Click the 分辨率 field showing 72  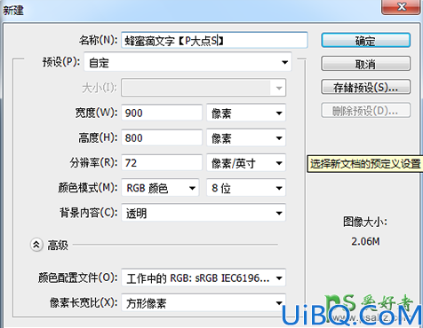click(x=162, y=162)
